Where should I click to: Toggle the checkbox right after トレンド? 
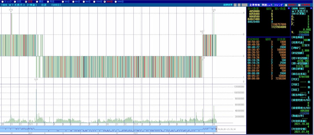[x=286, y=5]
